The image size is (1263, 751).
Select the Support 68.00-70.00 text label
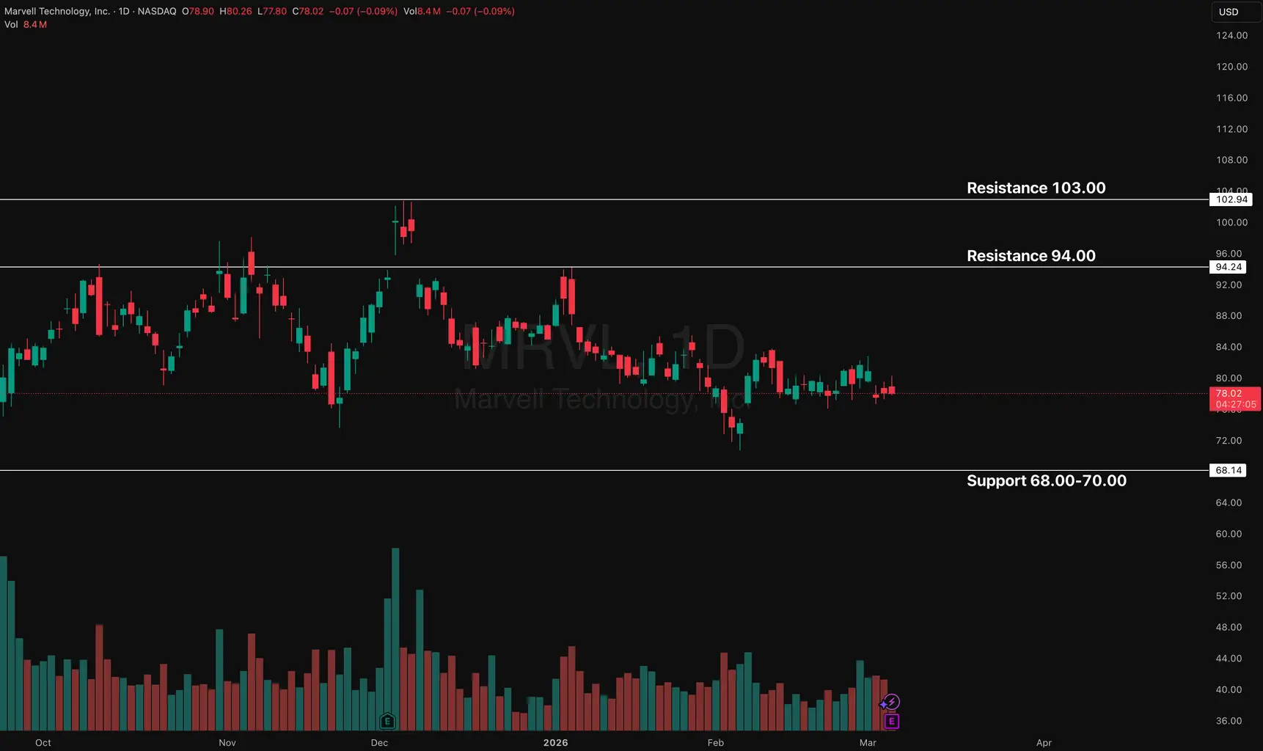[1046, 480]
